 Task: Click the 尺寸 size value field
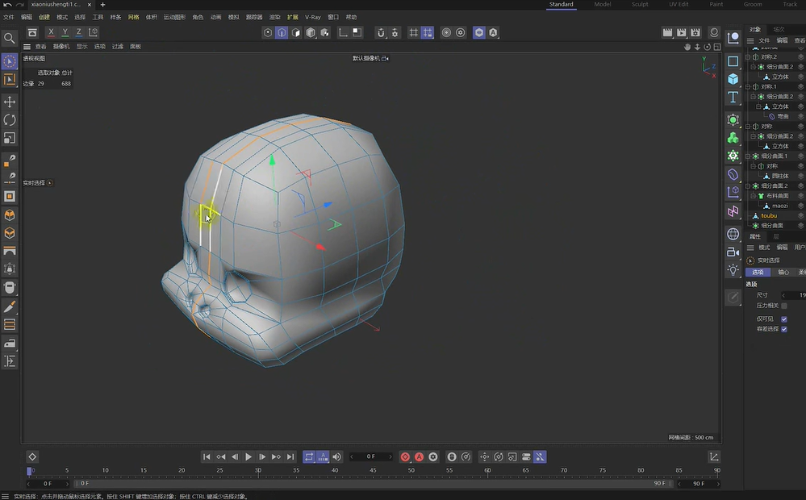pos(795,295)
